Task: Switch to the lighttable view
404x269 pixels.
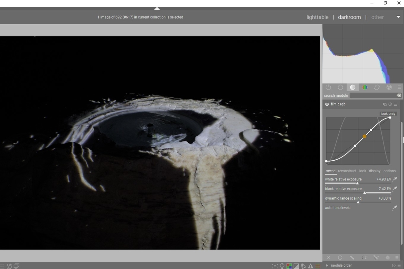Action: [317, 17]
